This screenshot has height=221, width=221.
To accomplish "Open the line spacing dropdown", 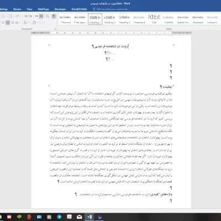I will (25, 23).
